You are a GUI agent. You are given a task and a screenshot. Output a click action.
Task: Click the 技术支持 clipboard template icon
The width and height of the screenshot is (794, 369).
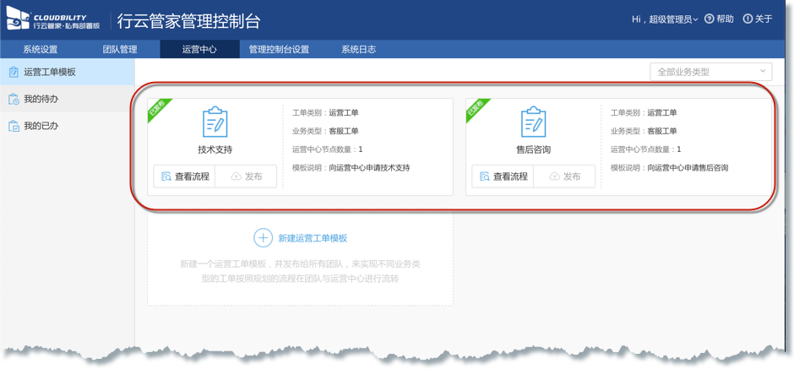[x=215, y=122]
